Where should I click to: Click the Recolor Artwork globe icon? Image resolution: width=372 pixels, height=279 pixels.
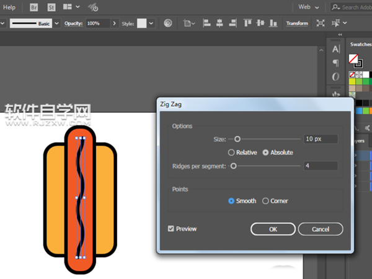pyautogui.click(x=167, y=24)
